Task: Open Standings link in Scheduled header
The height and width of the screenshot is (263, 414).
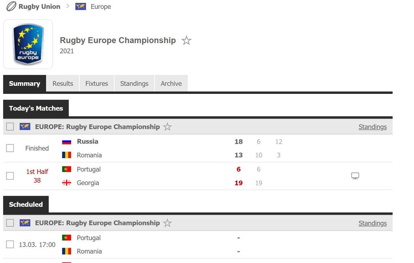Action: click(x=372, y=223)
